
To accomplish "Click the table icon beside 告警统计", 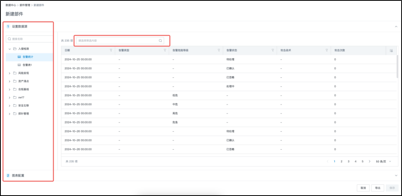I will [x=19, y=57].
